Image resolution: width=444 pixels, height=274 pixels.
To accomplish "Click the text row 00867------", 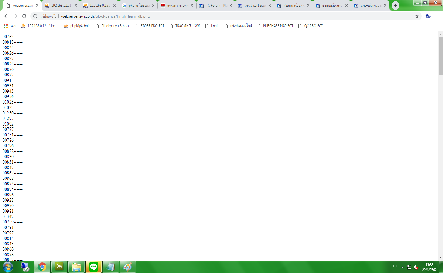I will (13, 173).
